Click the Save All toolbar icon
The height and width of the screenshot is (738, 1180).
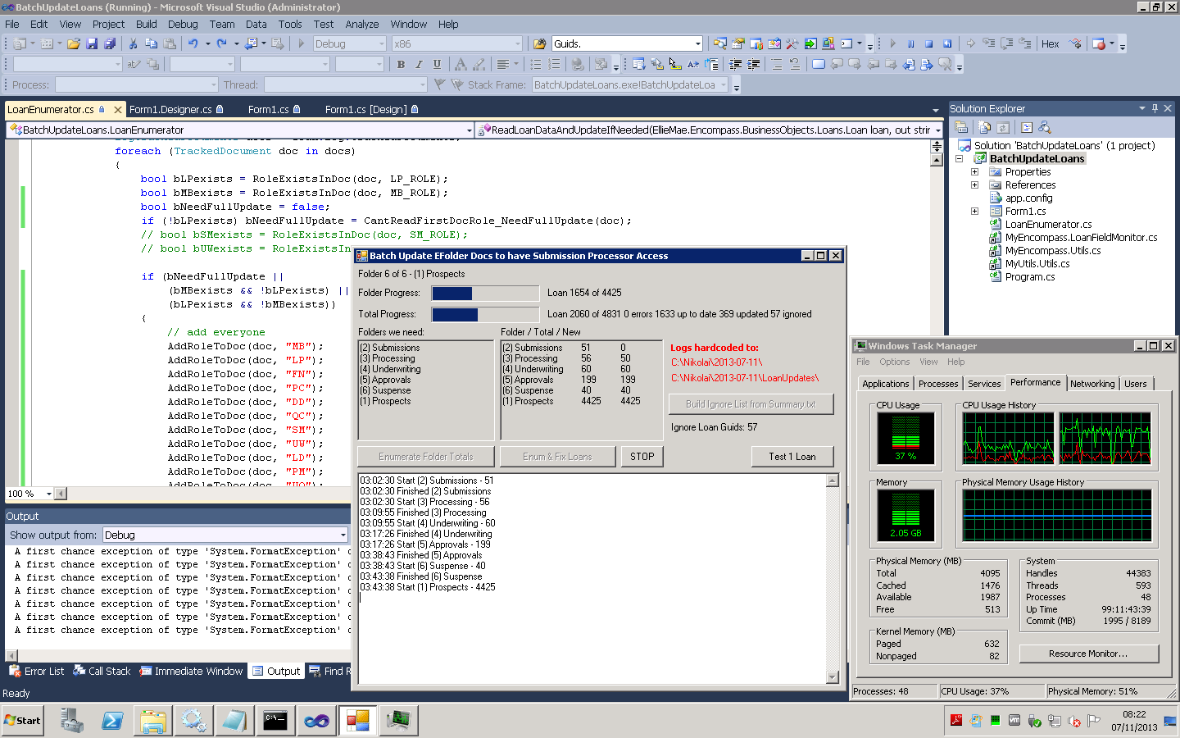tap(110, 43)
